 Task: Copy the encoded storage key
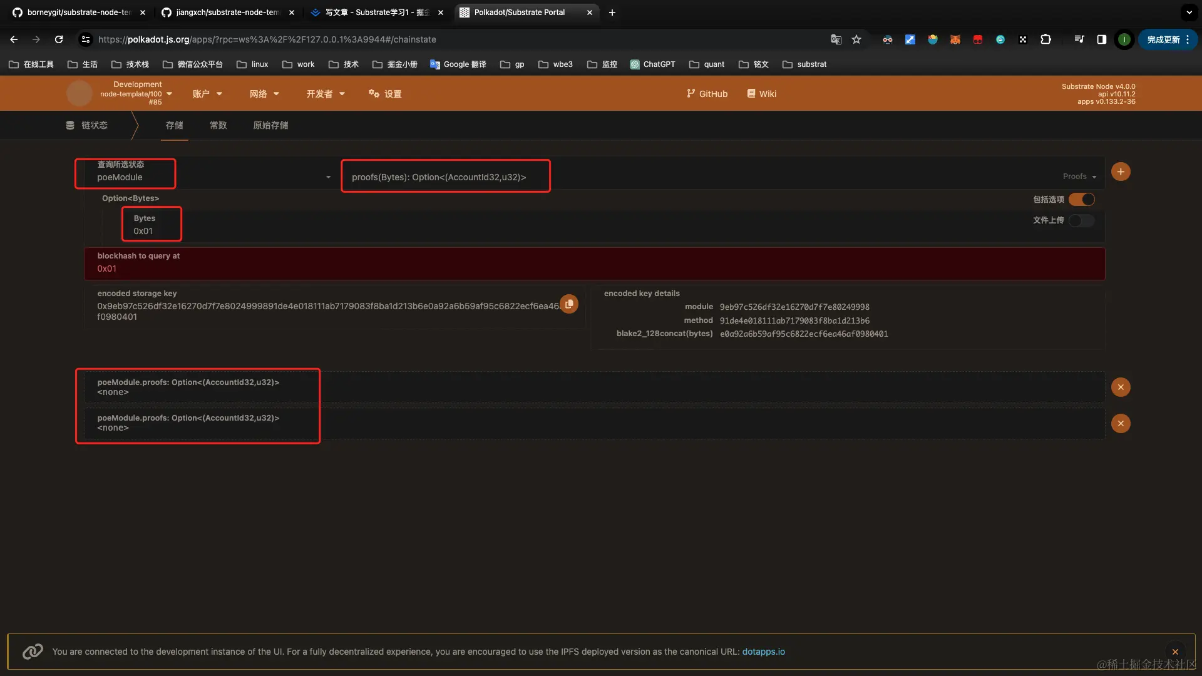click(x=569, y=304)
